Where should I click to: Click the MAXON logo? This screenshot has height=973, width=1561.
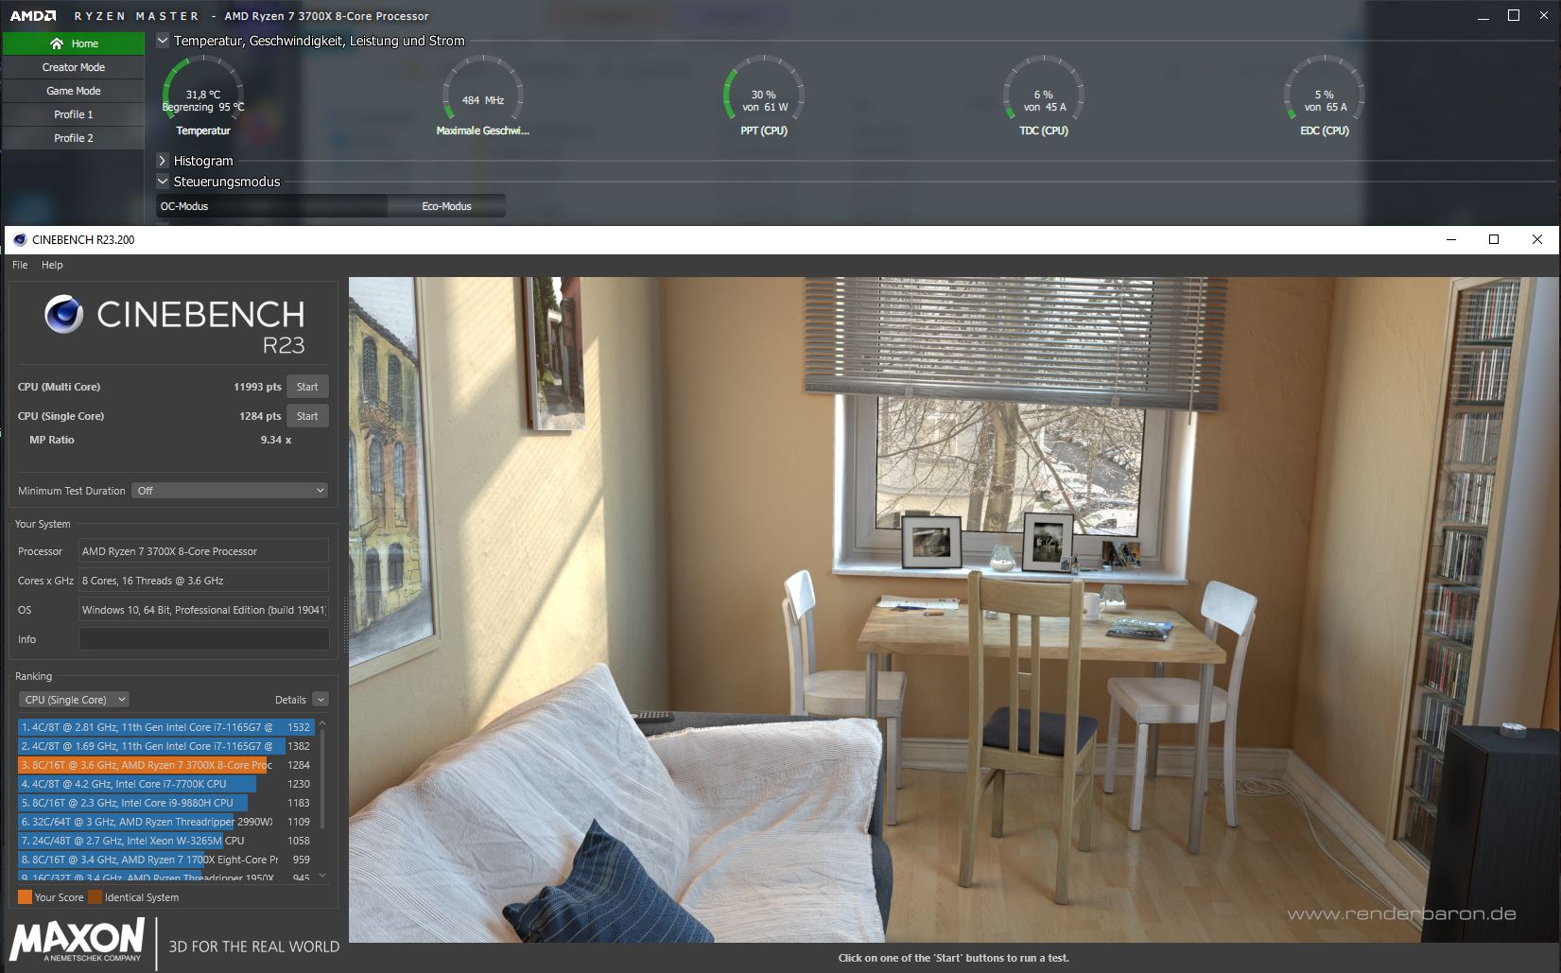coord(77,940)
